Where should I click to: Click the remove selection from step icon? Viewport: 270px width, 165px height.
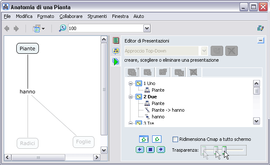point(163,72)
